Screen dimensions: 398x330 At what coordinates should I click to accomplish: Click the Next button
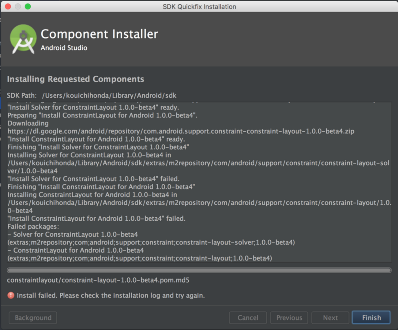[330, 318]
